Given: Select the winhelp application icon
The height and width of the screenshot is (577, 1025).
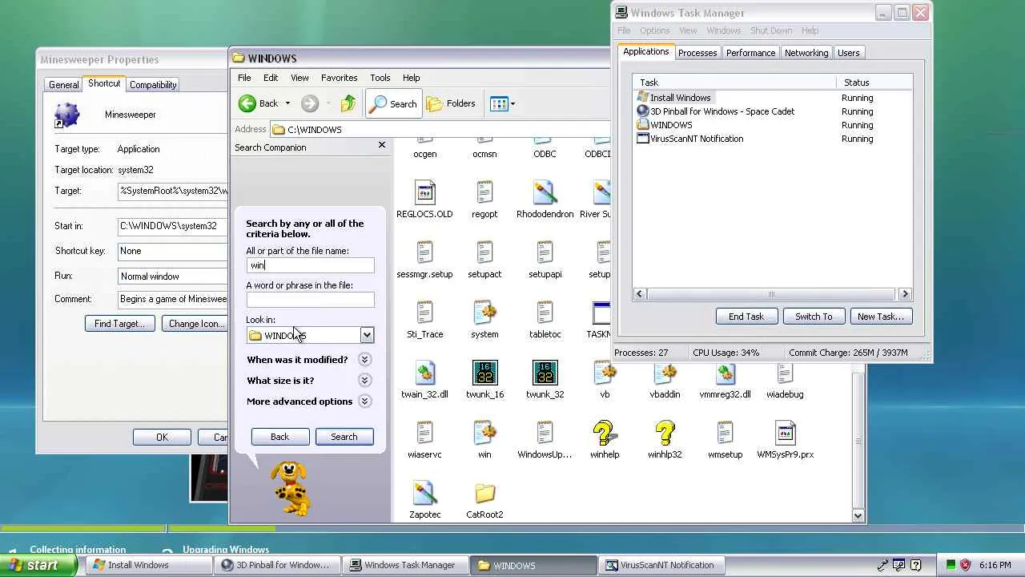Looking at the screenshot, I should click(605, 433).
